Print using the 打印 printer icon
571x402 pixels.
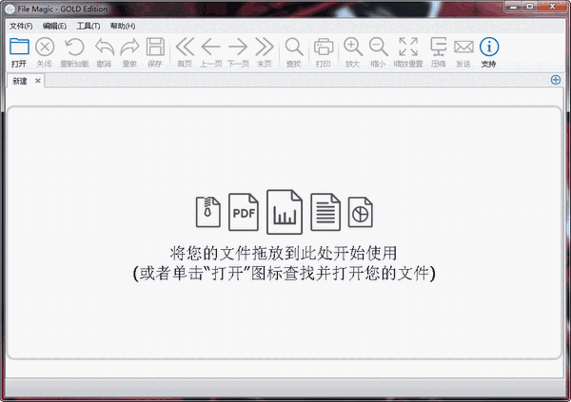(x=324, y=47)
